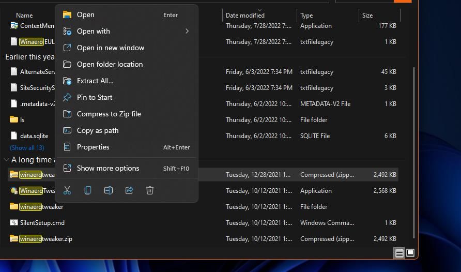Switch to large thumbnails view icon
Image resolution: width=461 pixels, height=272 pixels.
410,253
